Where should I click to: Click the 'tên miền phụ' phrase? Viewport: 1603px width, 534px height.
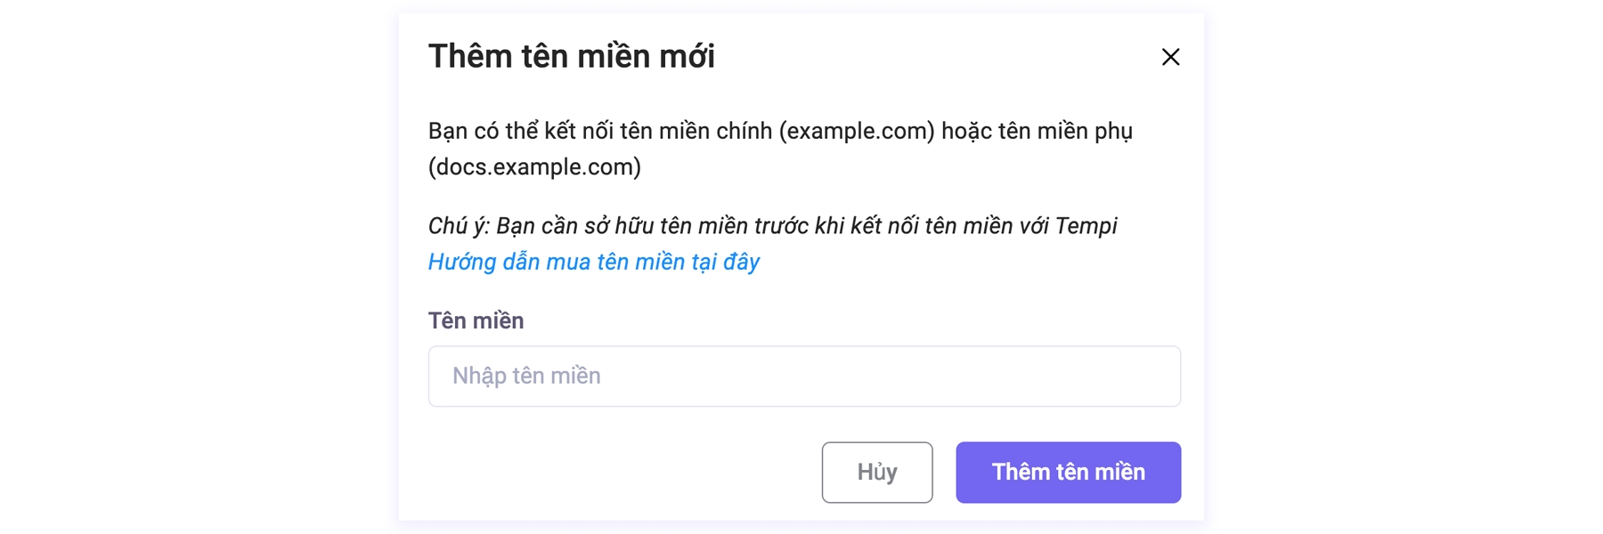(x=1065, y=131)
